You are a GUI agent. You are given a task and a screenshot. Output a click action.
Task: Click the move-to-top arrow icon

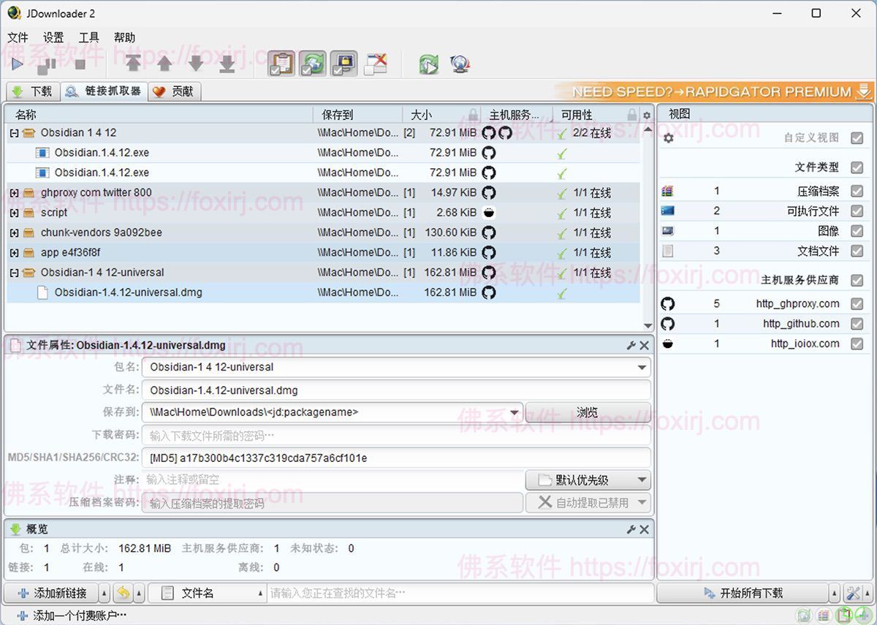coord(133,64)
